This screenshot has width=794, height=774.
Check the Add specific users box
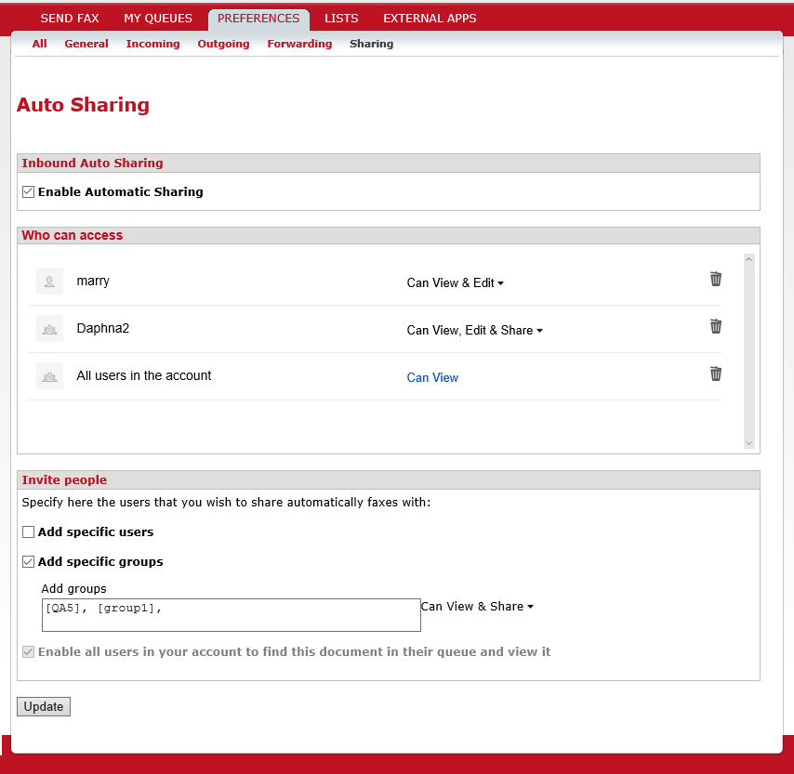(29, 532)
